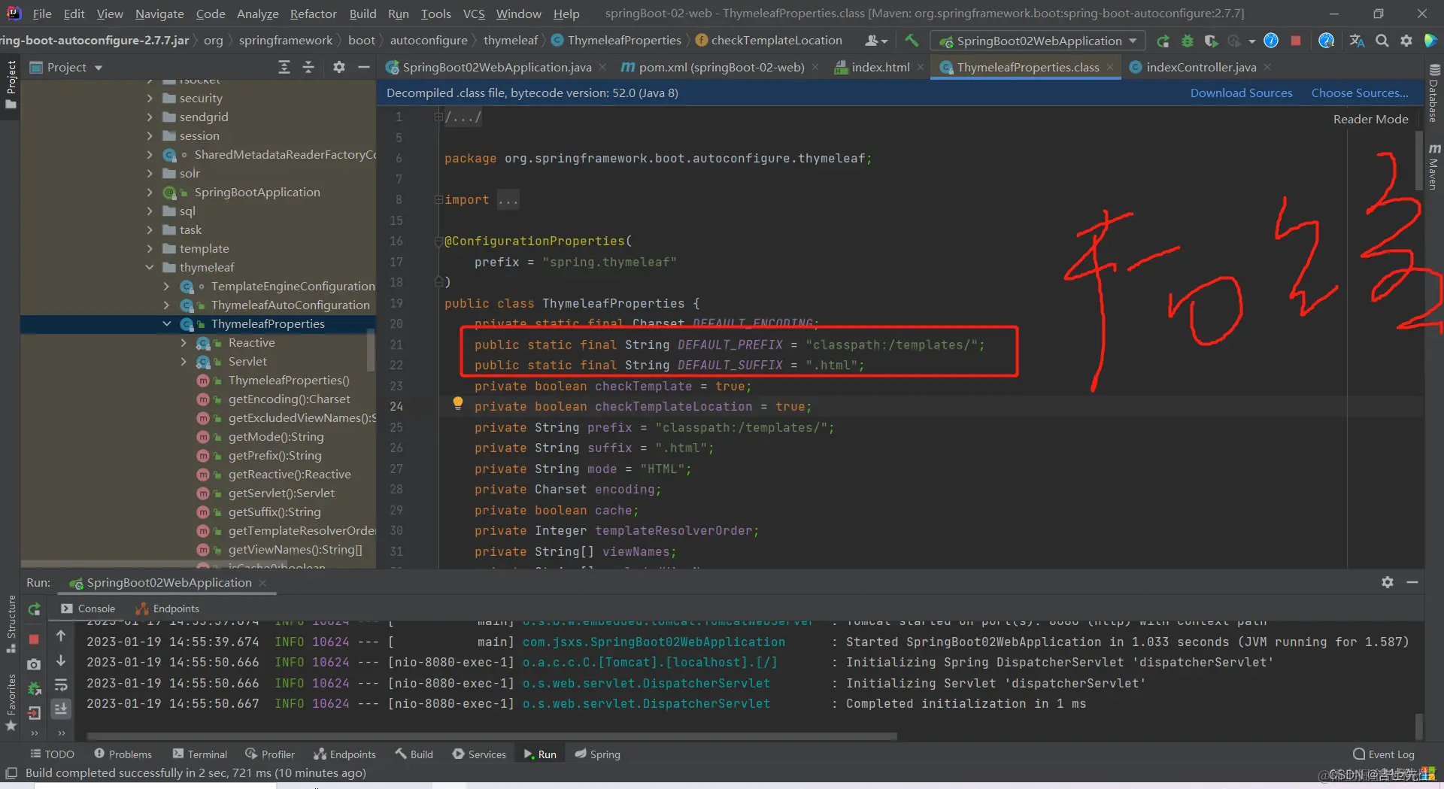Hide the Project tool window
The width and height of the screenshot is (1444, 789).
click(364, 68)
